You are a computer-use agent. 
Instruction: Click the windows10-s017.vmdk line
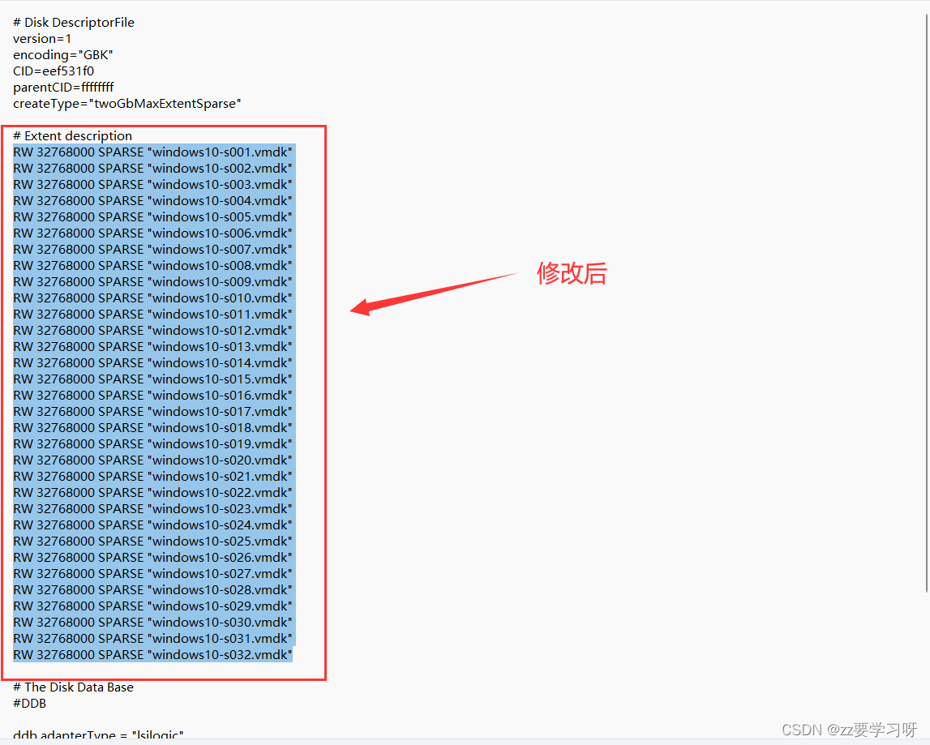point(153,412)
